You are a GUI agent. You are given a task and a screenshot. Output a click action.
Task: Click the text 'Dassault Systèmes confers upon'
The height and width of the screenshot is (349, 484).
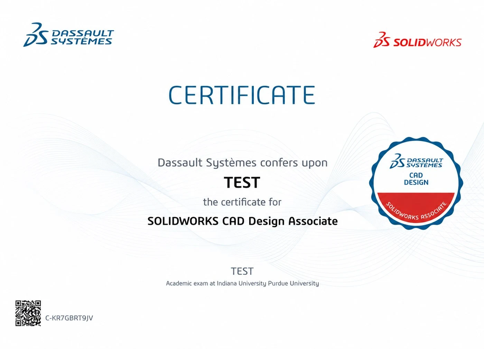click(x=242, y=163)
